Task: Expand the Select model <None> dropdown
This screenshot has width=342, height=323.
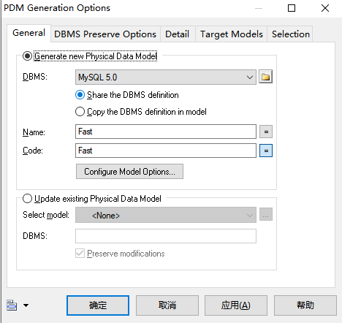Action: point(166,215)
